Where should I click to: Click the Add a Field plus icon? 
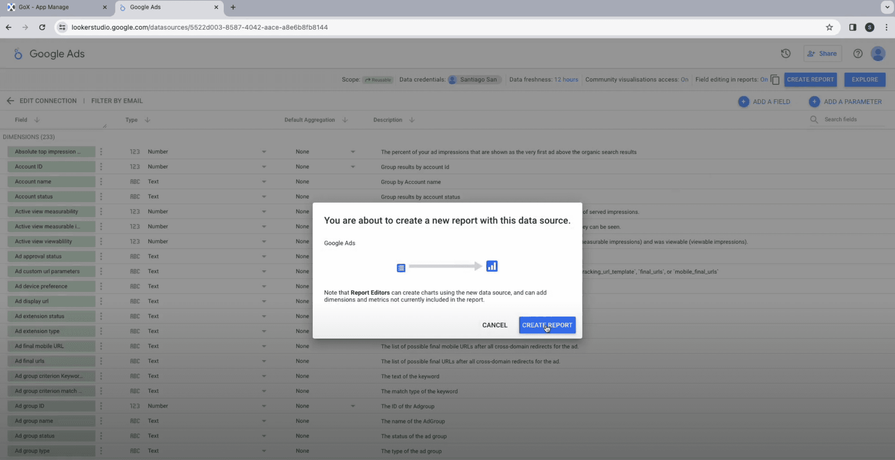pyautogui.click(x=744, y=101)
